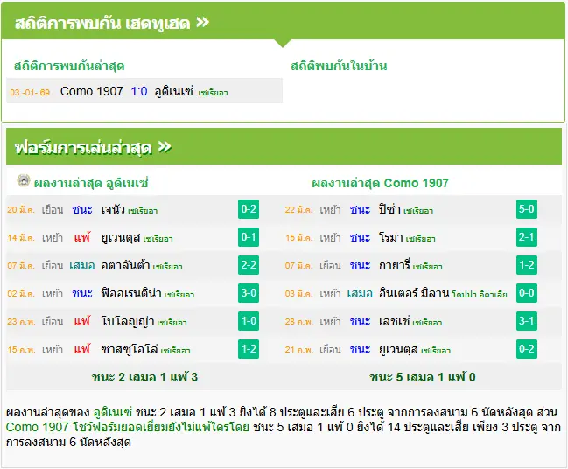Open the 5-0 score badge for ปีซ่า
This screenshot has height=469, width=568.
(527, 209)
